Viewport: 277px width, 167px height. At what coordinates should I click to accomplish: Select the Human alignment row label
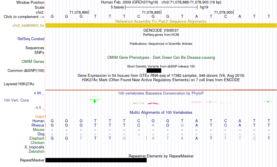[x=38, y=121]
